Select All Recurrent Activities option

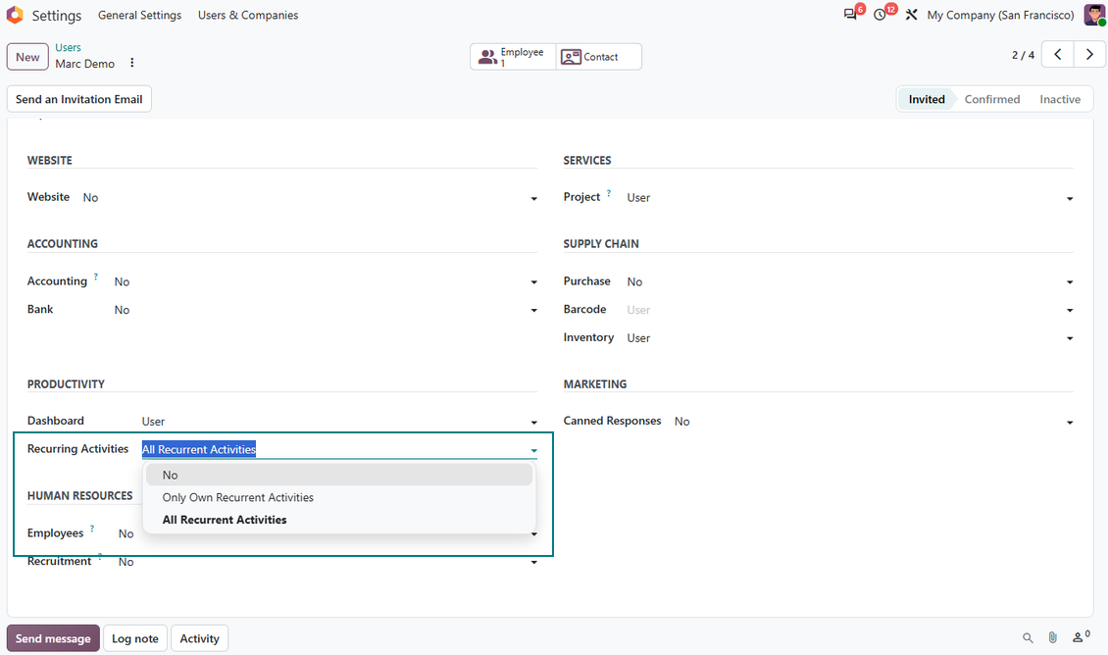tap(339, 520)
